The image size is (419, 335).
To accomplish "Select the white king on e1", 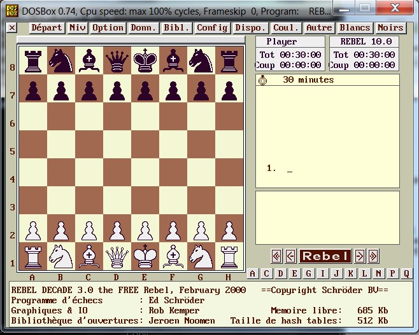I will click(145, 256).
